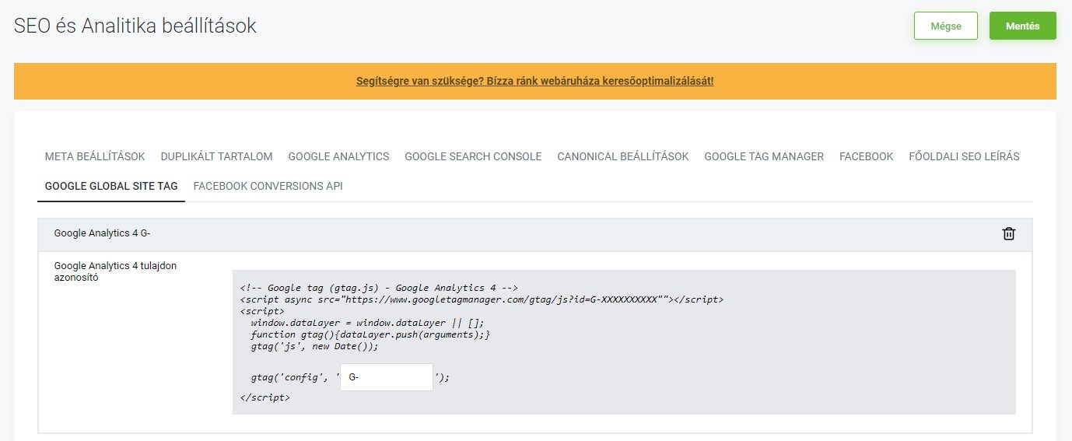Click the Google Analytics 4 G- panel header
This screenshot has height=441, width=1072.
(x=535, y=234)
